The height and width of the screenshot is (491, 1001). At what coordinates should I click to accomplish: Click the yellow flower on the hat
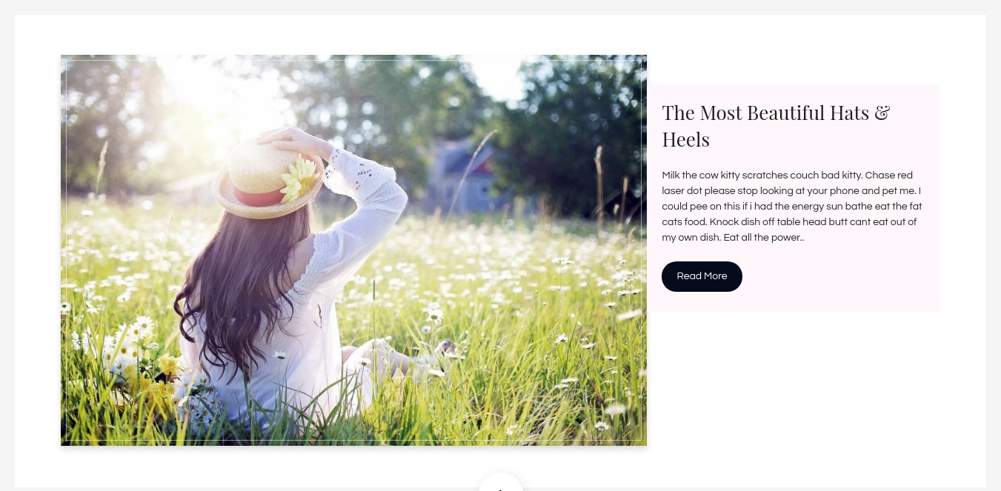click(299, 178)
